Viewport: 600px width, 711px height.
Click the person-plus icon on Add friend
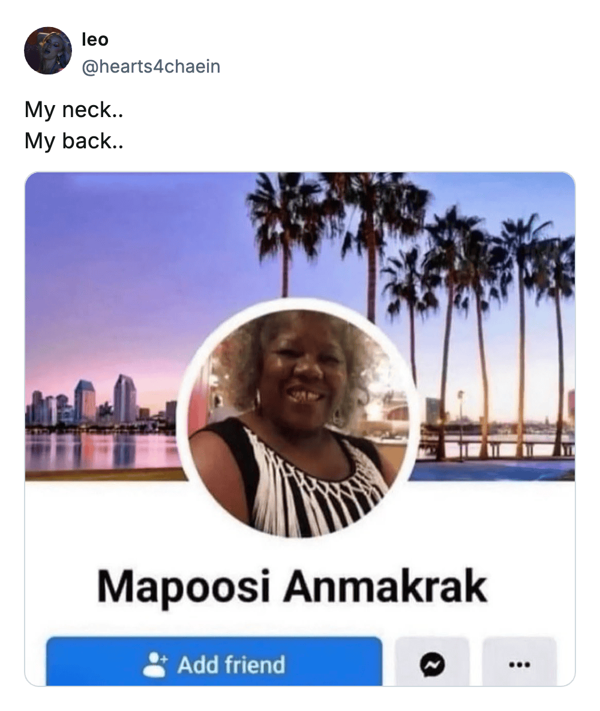(157, 665)
